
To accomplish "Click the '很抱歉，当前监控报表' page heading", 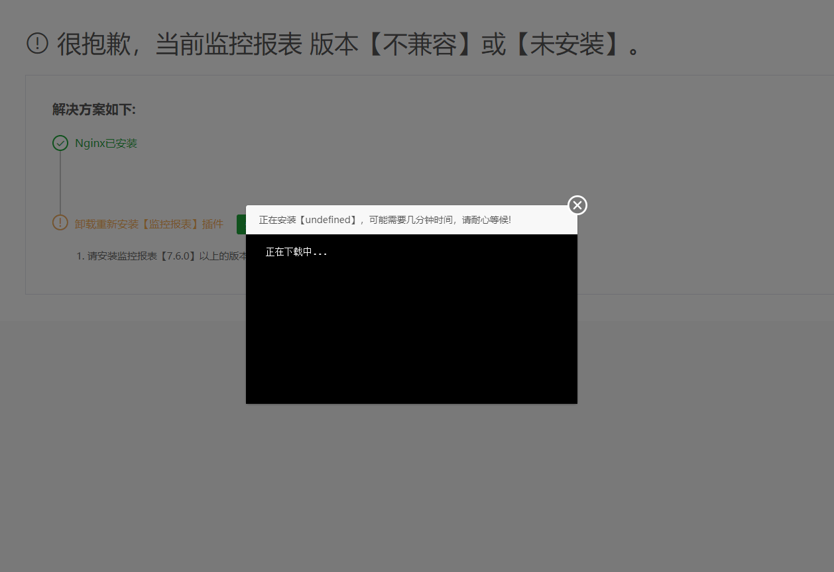I will click(x=349, y=44).
